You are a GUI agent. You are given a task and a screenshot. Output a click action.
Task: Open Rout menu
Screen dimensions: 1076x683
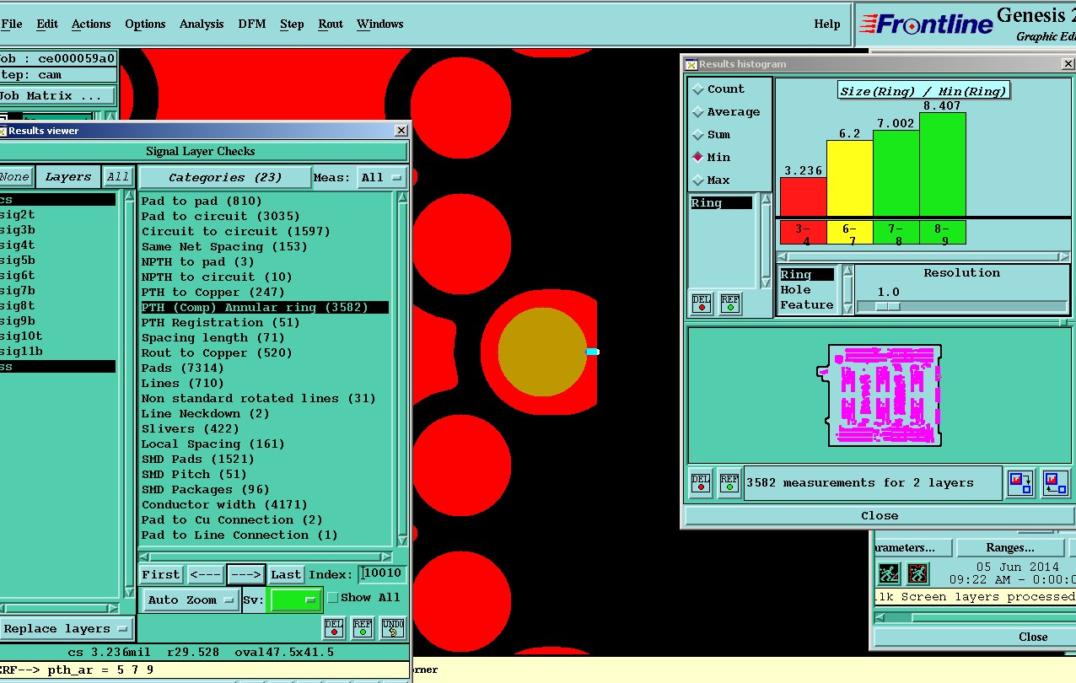331,24
